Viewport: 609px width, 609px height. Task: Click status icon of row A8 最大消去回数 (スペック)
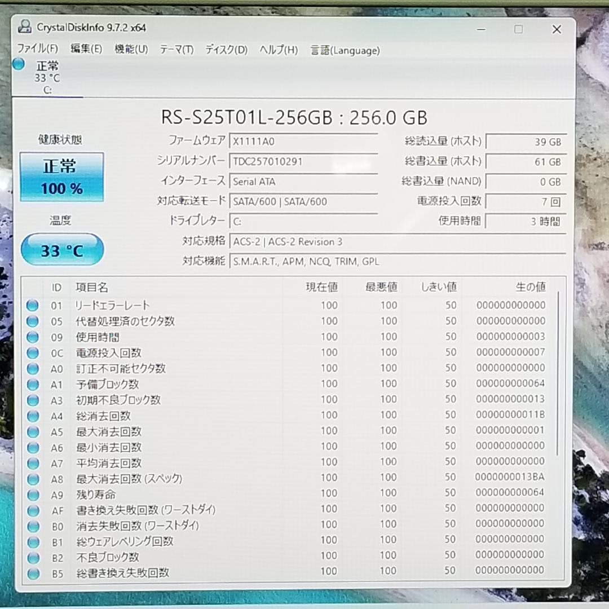(x=33, y=479)
